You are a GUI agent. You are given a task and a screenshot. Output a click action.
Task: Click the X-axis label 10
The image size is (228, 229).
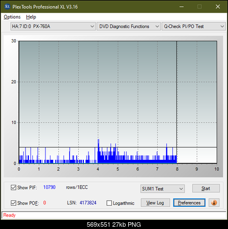pos(217,169)
